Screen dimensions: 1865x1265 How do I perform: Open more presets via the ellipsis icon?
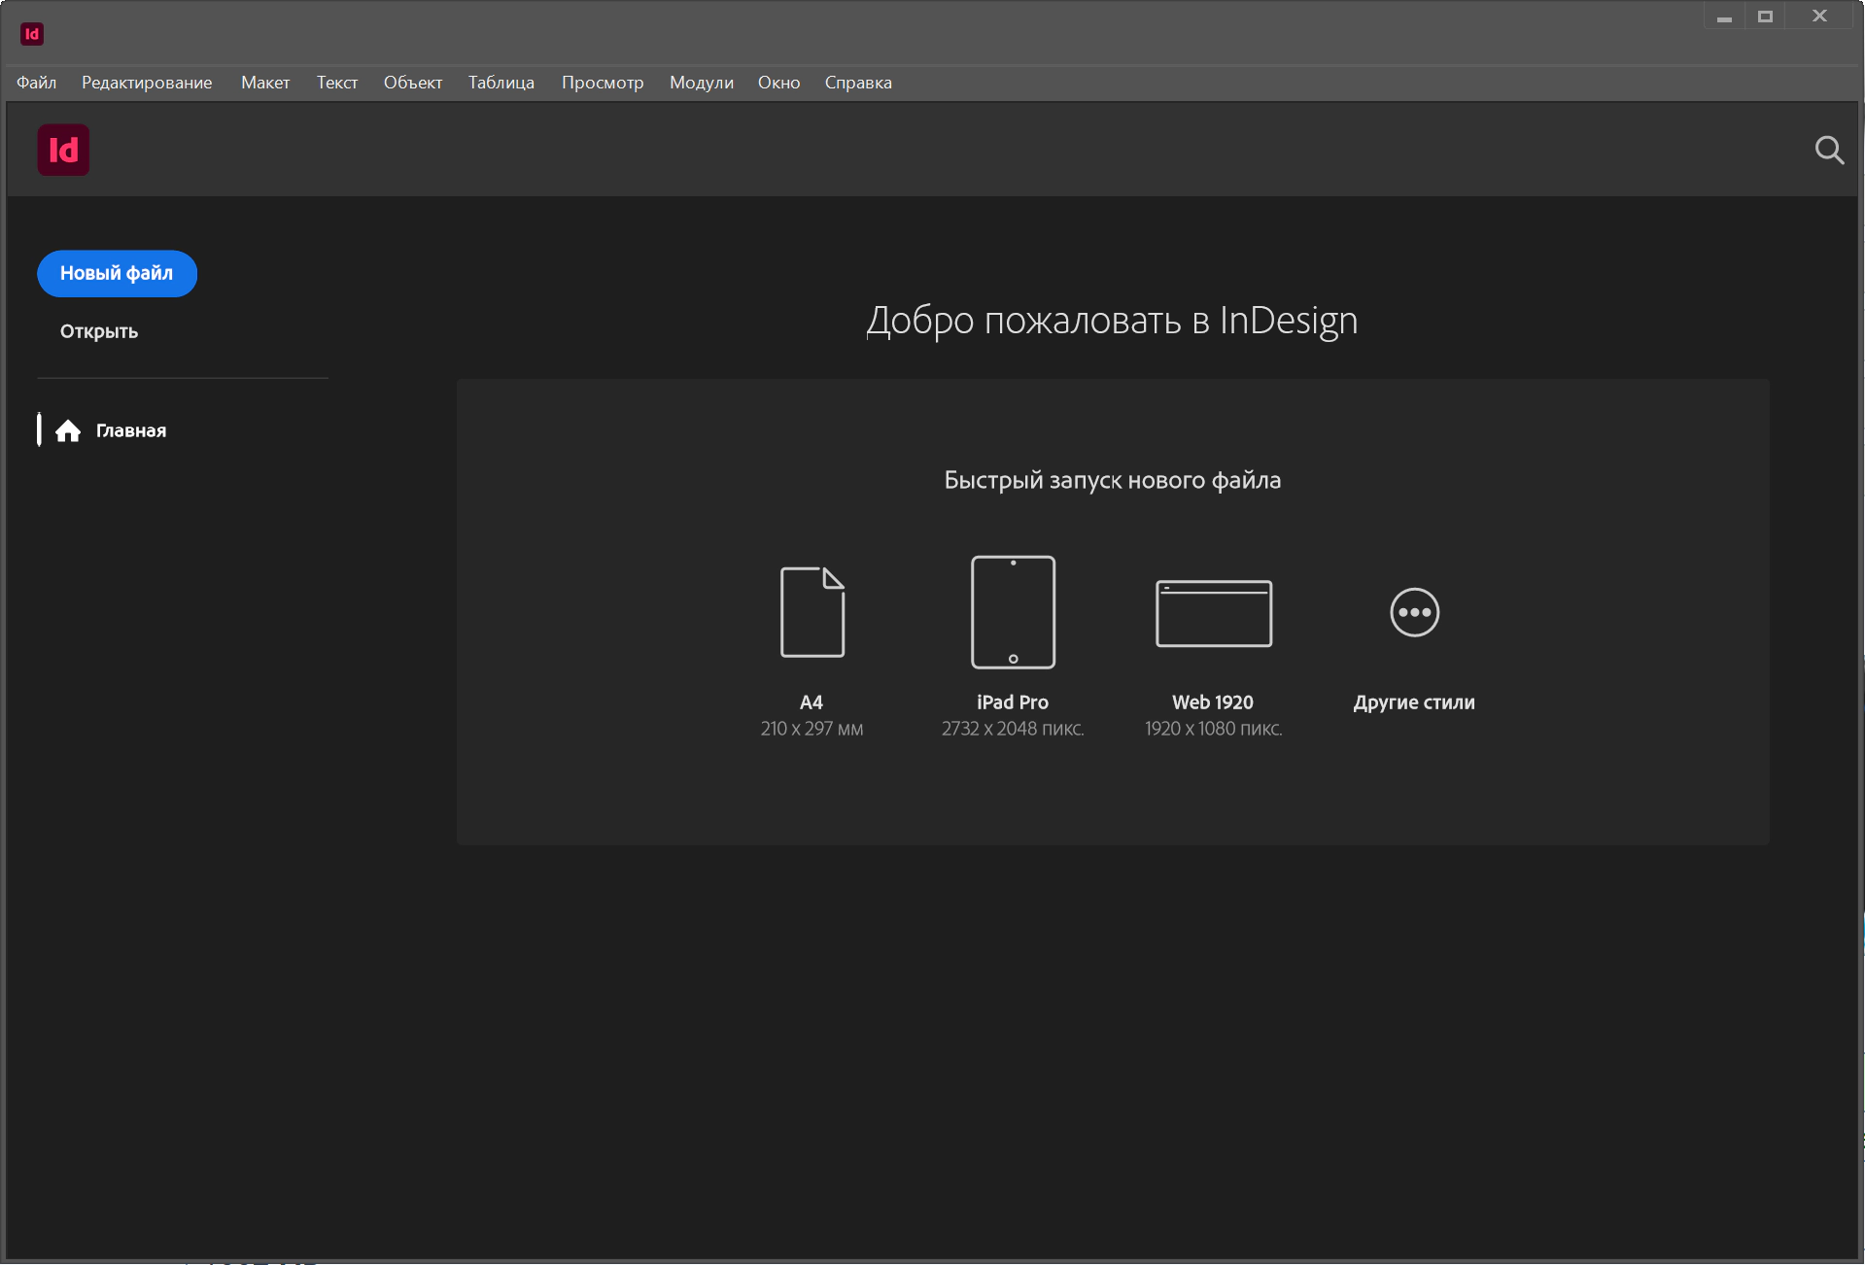(x=1414, y=612)
